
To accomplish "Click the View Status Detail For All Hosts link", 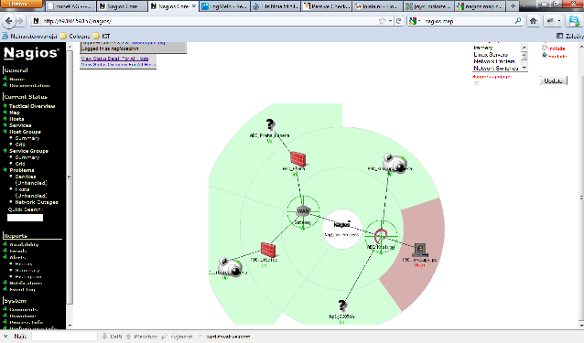I will (114, 59).
